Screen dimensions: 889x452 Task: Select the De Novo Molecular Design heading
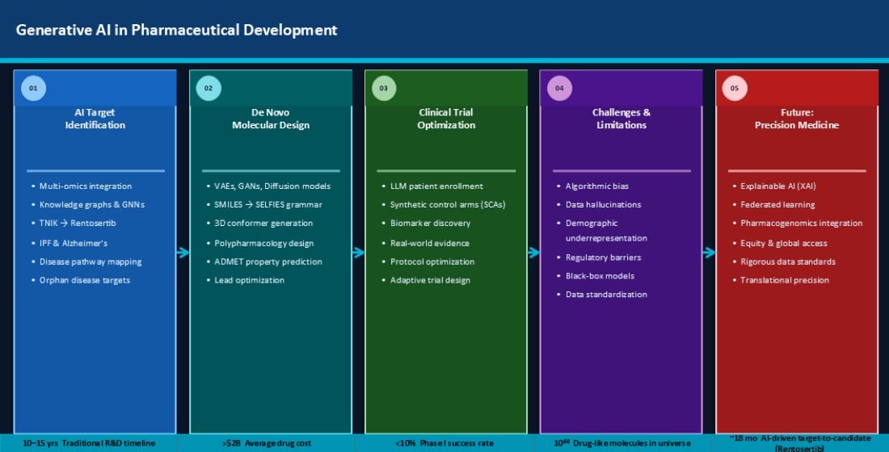[270, 119]
